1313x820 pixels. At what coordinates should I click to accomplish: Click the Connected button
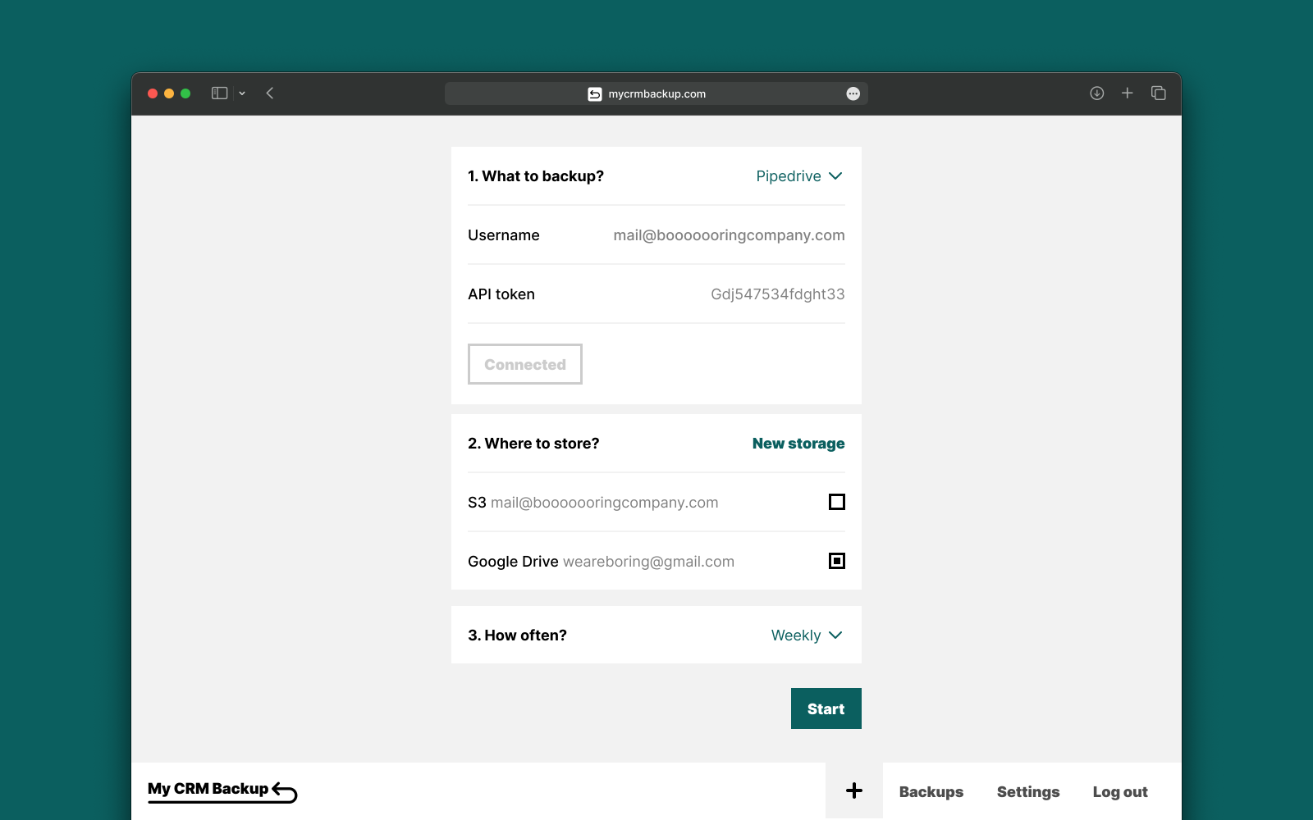tap(525, 364)
